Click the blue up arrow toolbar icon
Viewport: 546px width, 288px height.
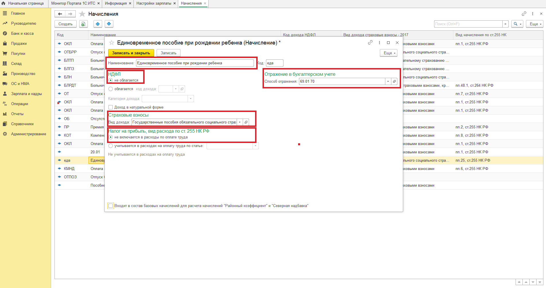click(98, 24)
